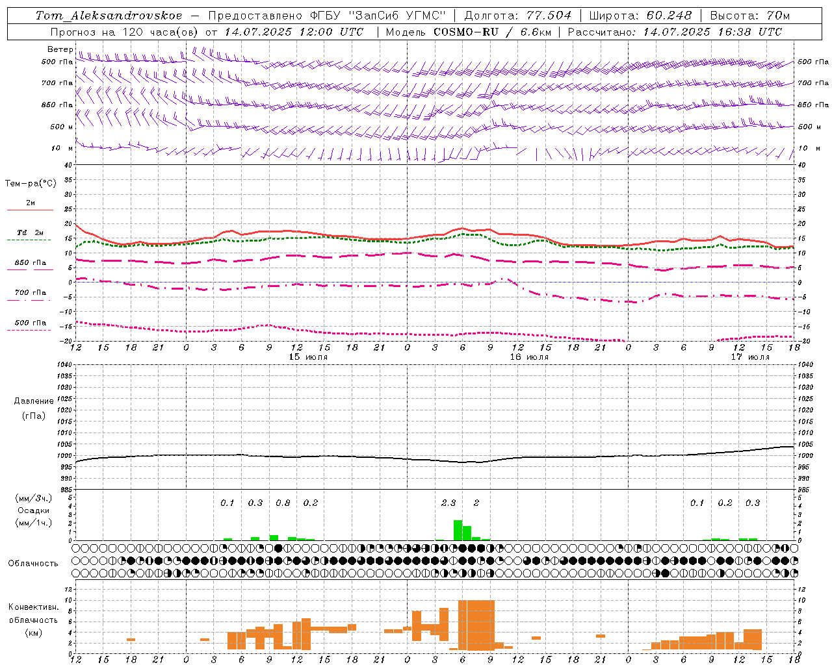Click temperature legend entry 850 гПа
Viewport: 832px width, 665px height.
click(31, 263)
